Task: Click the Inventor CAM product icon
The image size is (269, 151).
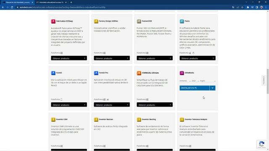Action: point(53,120)
